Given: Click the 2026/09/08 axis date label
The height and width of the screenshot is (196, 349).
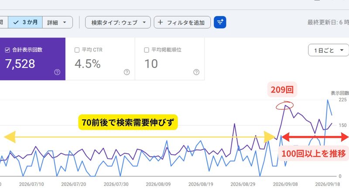Looking at the screenshot, I should (x=285, y=184).
